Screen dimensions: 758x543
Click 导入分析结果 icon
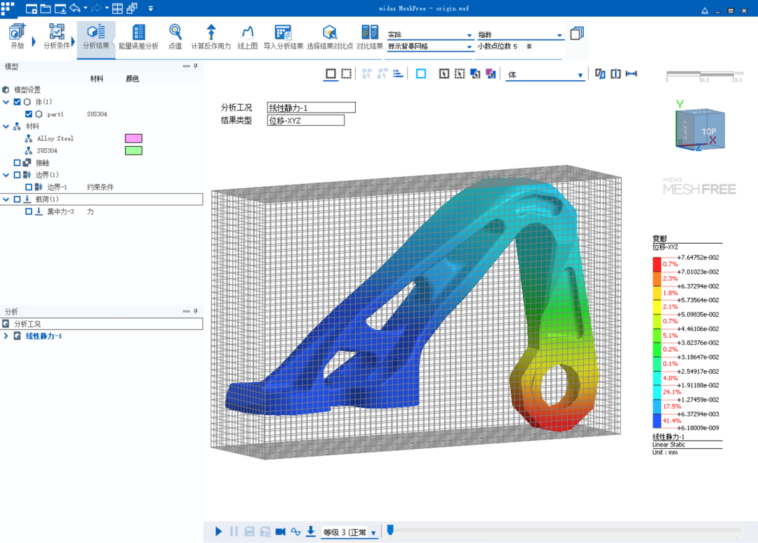[284, 37]
